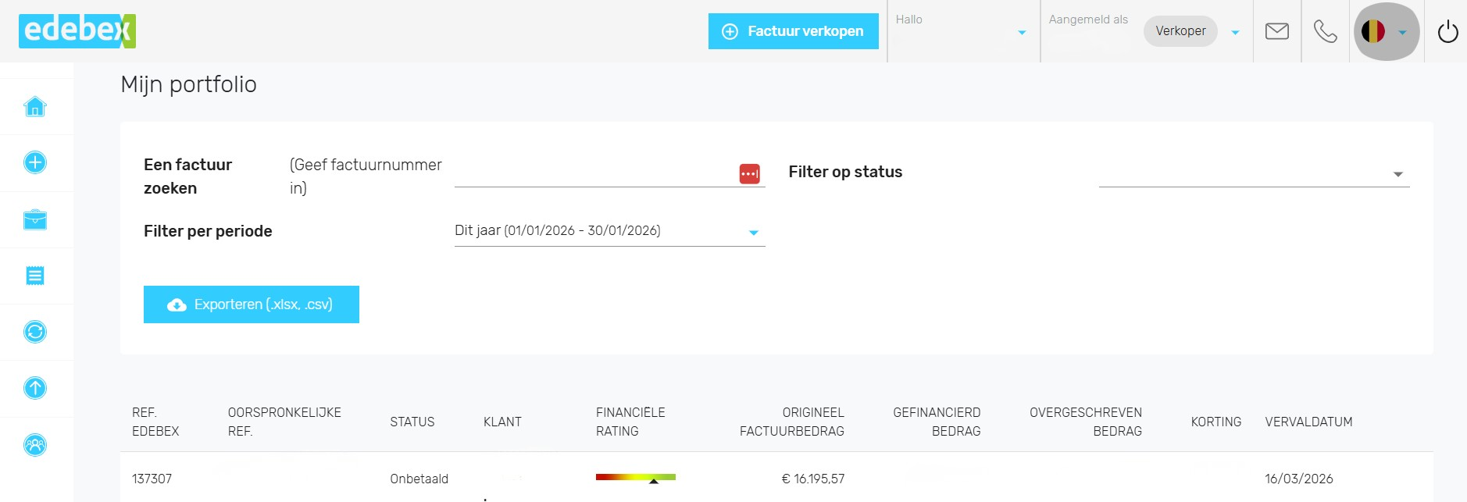Viewport: 1467px width, 502px height.
Task: Open messages via envelope icon
Action: point(1276,31)
